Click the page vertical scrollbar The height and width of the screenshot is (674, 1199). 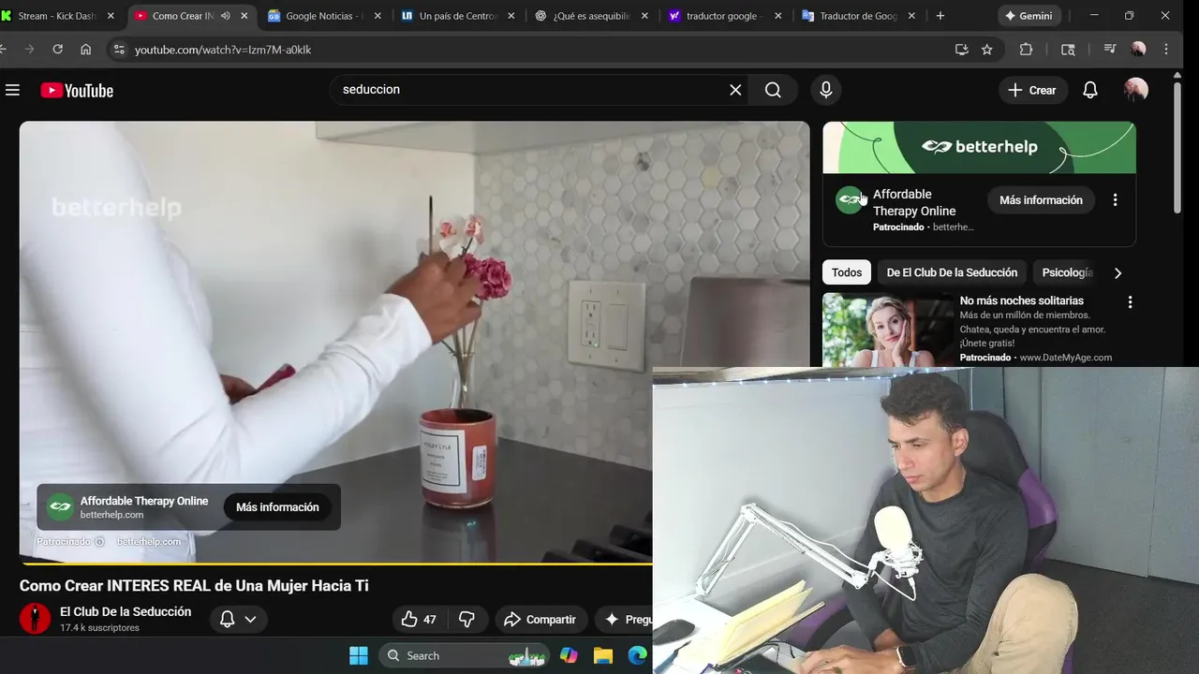(1177, 150)
